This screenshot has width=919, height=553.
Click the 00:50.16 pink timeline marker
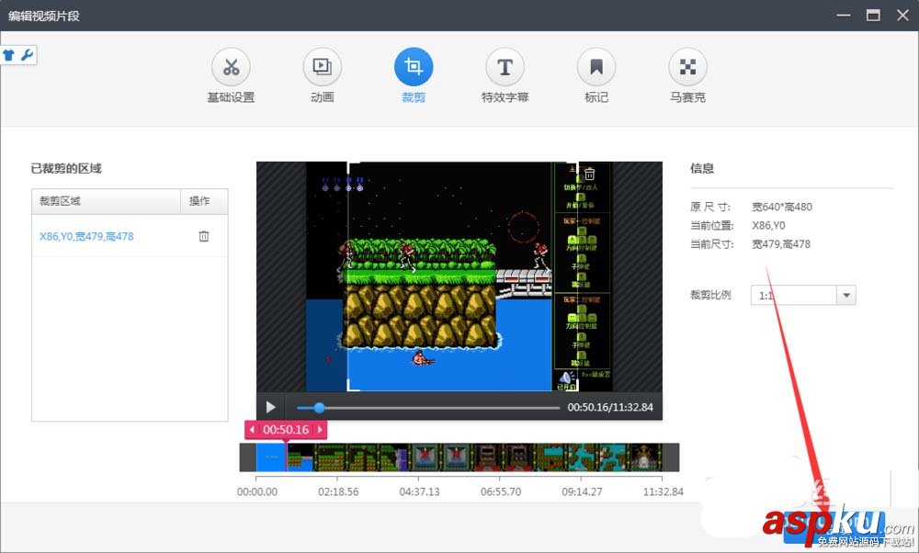(x=285, y=429)
